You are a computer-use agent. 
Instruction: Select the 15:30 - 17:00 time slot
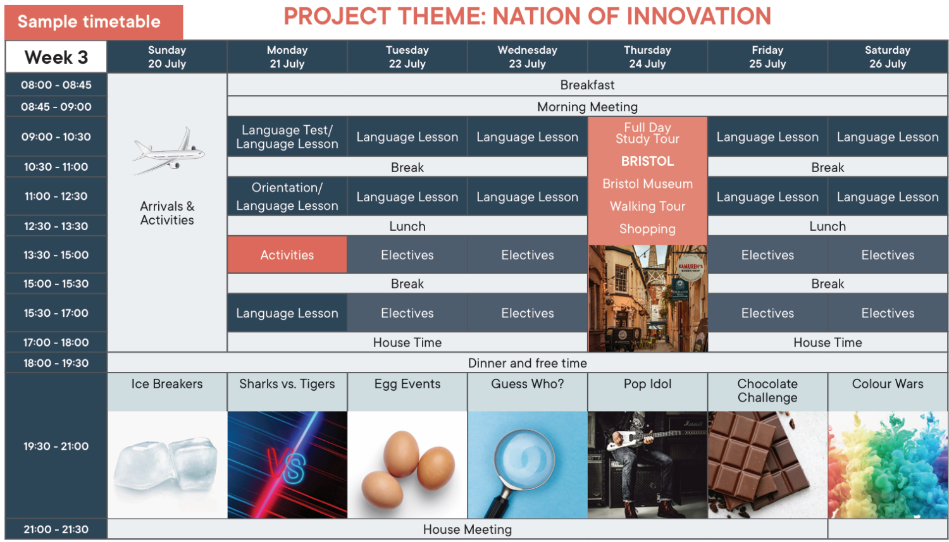[x=56, y=313]
